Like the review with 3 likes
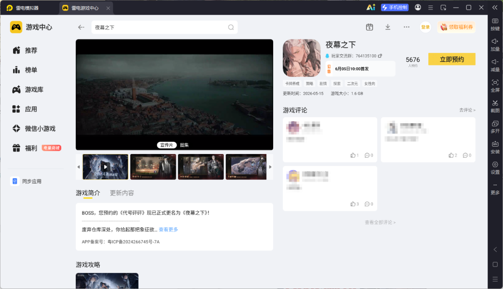 355,204
